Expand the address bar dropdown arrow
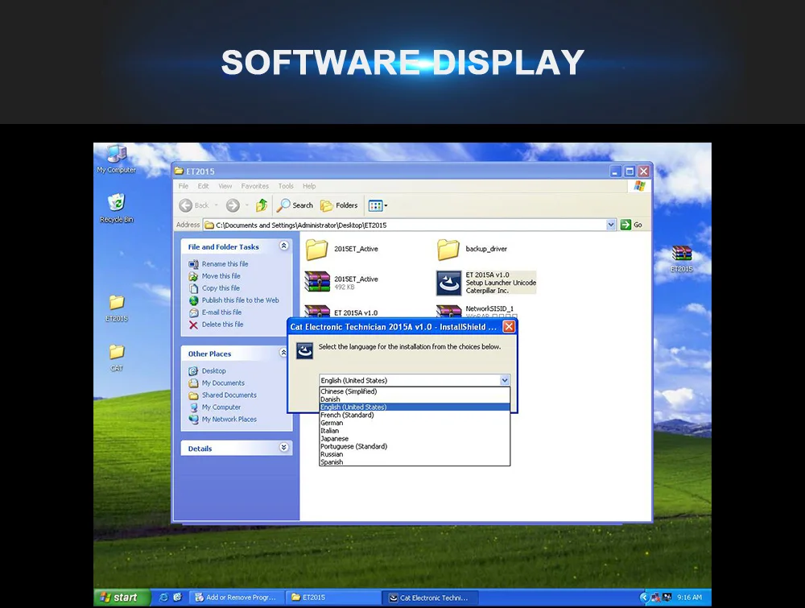The image size is (805, 608). (610, 225)
